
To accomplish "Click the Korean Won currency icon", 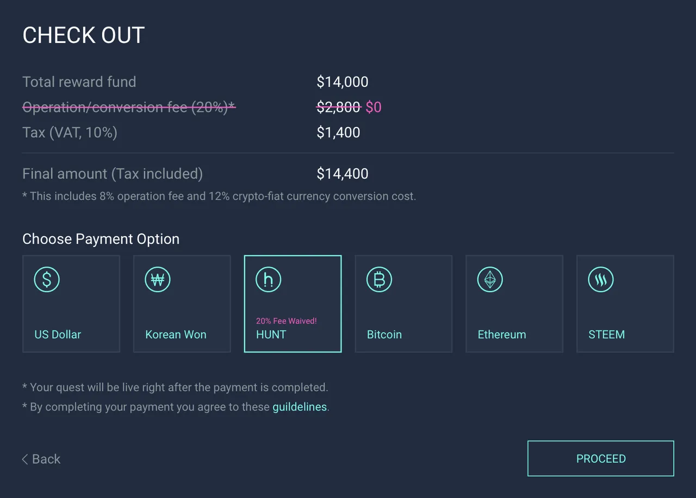I will (158, 280).
